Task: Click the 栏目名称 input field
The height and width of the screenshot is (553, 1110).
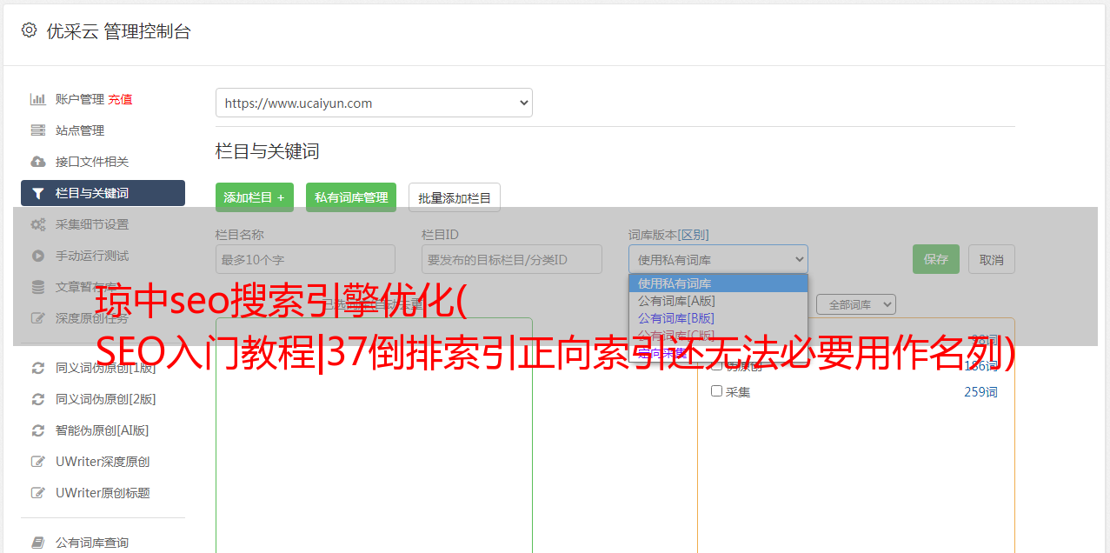Action: click(305, 259)
